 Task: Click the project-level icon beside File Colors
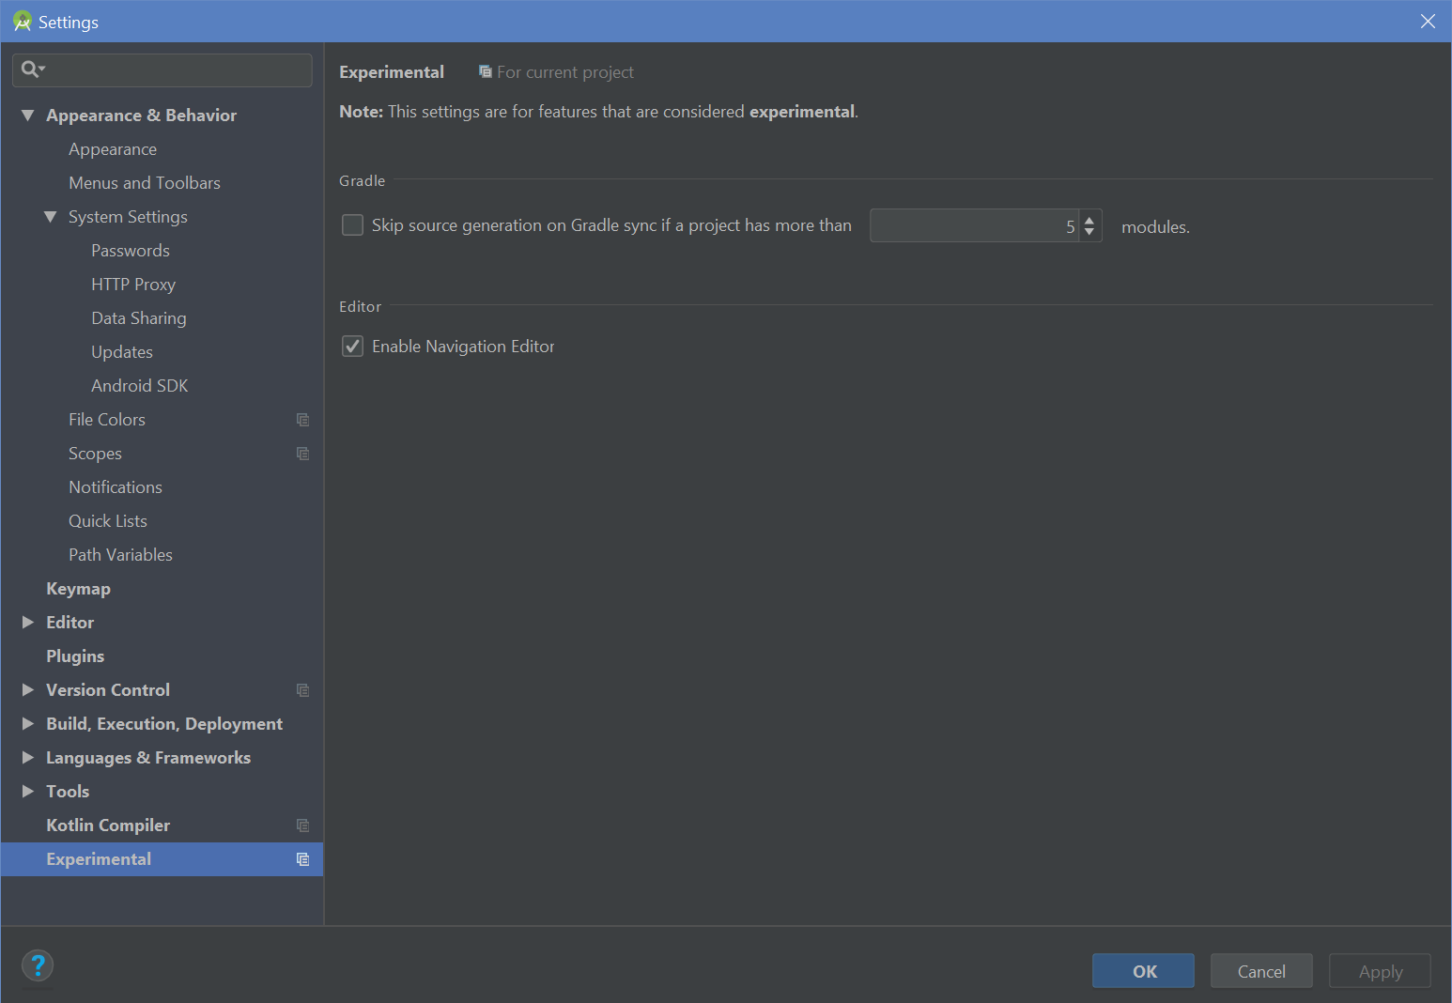(x=302, y=420)
